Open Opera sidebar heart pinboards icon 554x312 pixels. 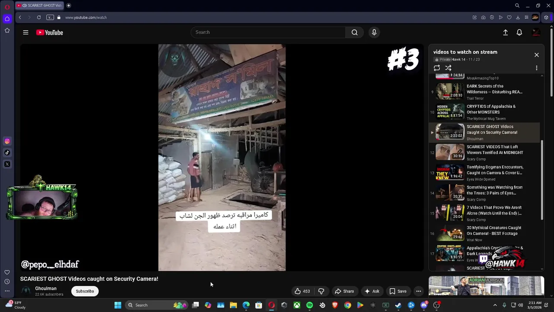point(7,272)
